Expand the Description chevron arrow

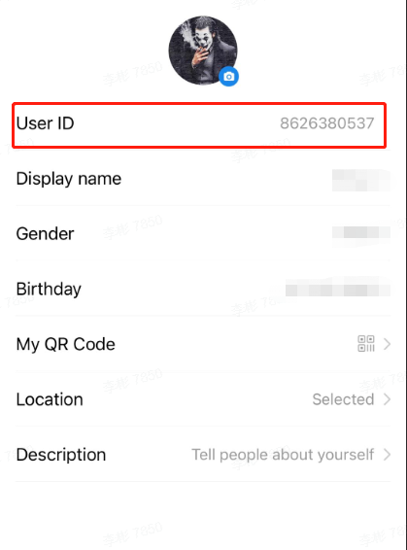387,455
